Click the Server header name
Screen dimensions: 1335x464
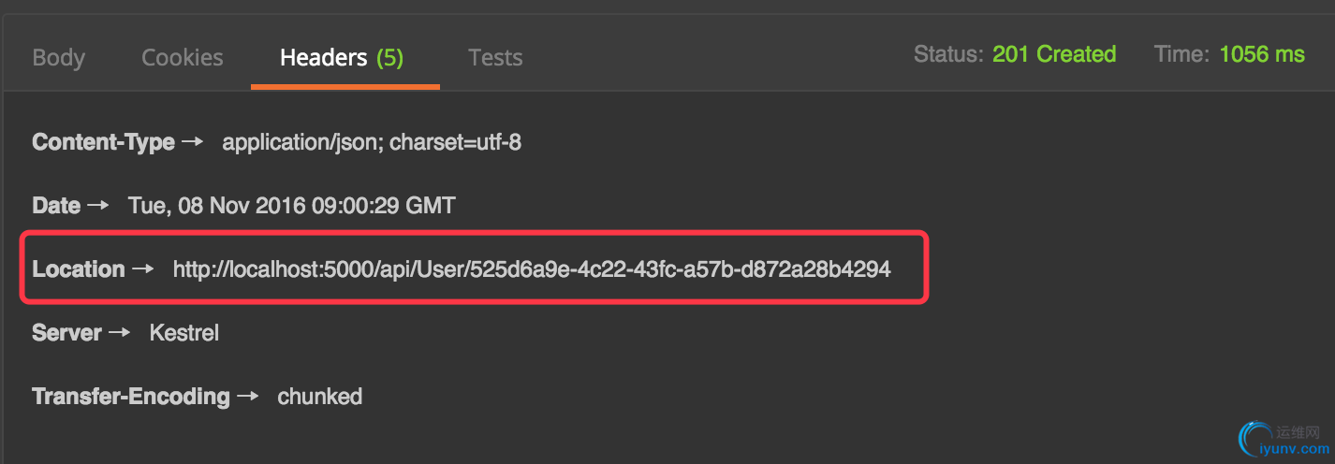coord(66,333)
